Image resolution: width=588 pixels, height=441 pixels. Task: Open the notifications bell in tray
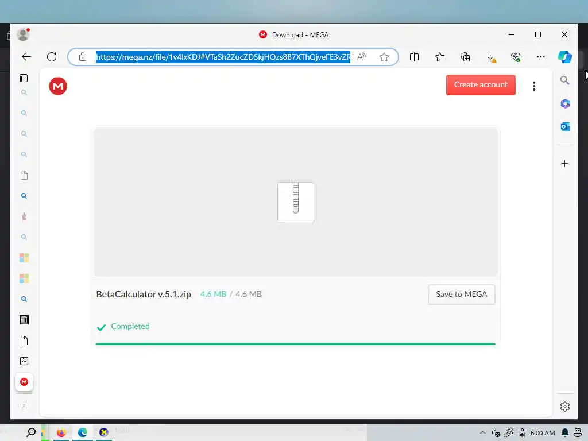565,433
